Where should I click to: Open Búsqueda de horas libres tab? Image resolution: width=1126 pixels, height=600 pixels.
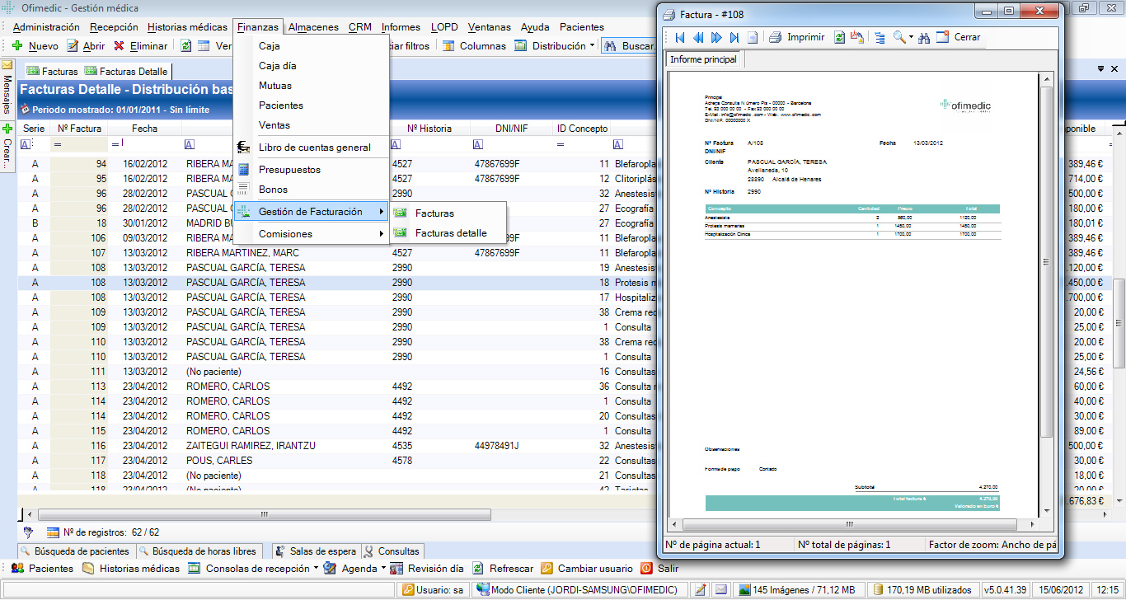(x=199, y=551)
